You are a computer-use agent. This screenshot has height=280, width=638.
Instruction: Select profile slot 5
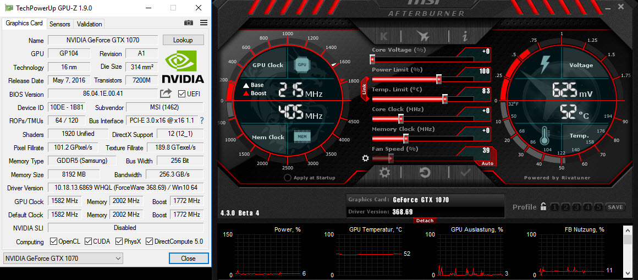(x=598, y=207)
